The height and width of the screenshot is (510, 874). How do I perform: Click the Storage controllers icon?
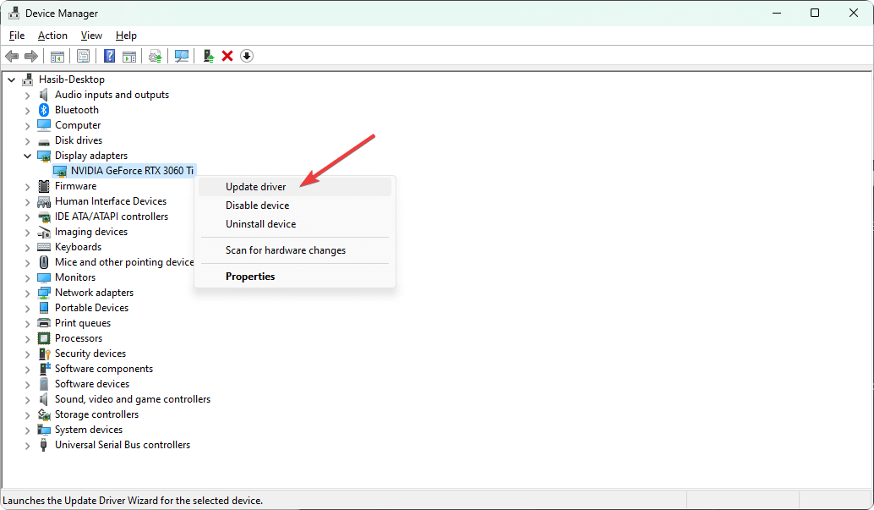click(44, 414)
